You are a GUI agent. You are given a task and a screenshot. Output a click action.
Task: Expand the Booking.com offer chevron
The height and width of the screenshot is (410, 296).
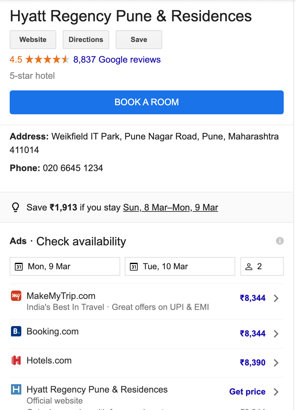click(276, 334)
